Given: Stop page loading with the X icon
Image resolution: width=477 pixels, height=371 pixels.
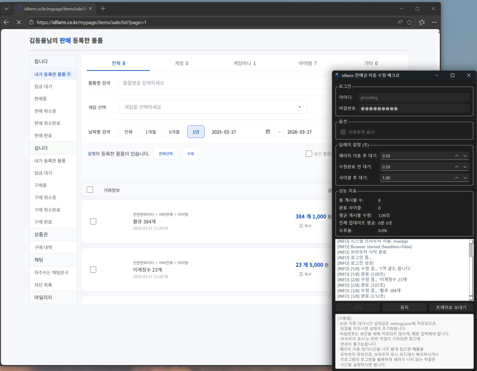Looking at the screenshot, I should [19, 22].
